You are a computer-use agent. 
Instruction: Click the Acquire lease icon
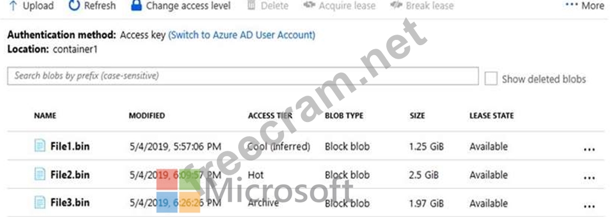click(309, 5)
